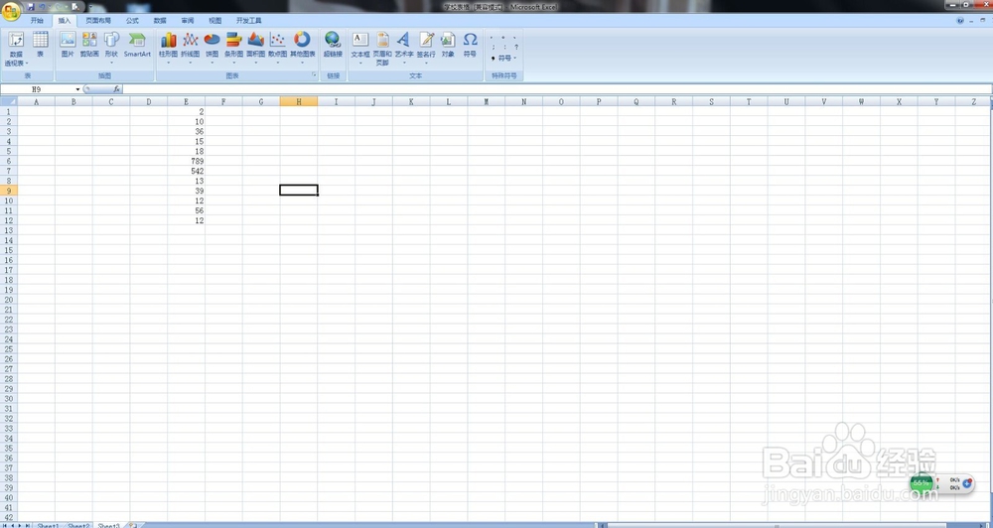Open the round Office button menu
Viewport: 993px width, 528px height.
click(x=11, y=10)
